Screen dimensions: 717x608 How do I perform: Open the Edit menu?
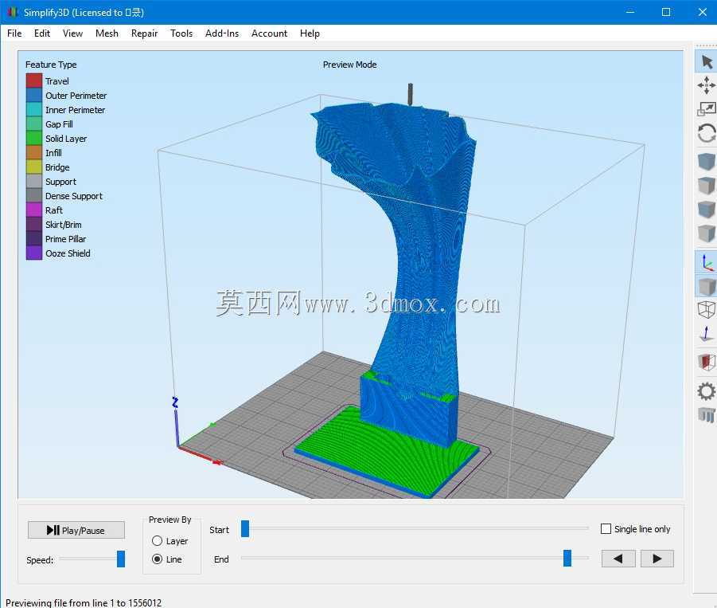42,33
